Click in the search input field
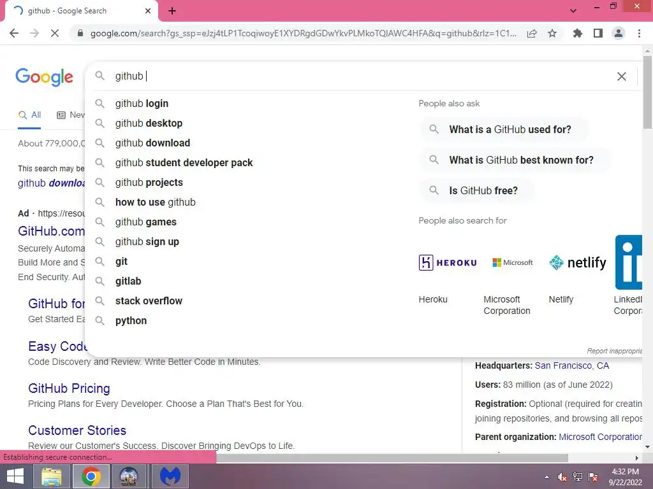653x489 pixels. [x=358, y=76]
